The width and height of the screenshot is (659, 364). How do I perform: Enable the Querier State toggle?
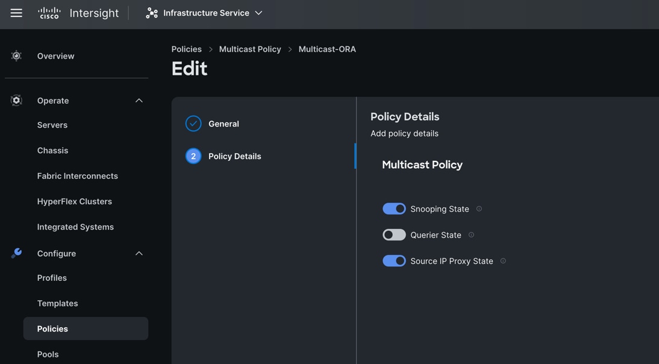click(394, 235)
